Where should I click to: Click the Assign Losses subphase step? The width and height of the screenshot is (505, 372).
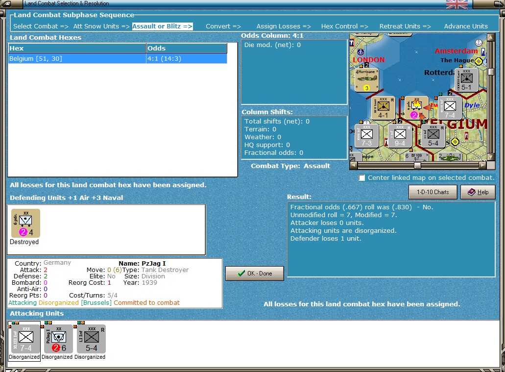tap(284, 26)
